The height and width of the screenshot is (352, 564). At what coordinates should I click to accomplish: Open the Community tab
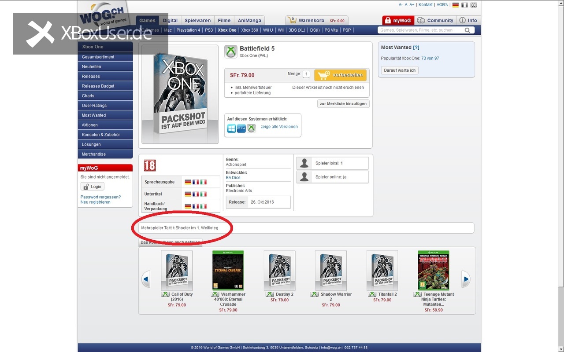pyautogui.click(x=435, y=20)
